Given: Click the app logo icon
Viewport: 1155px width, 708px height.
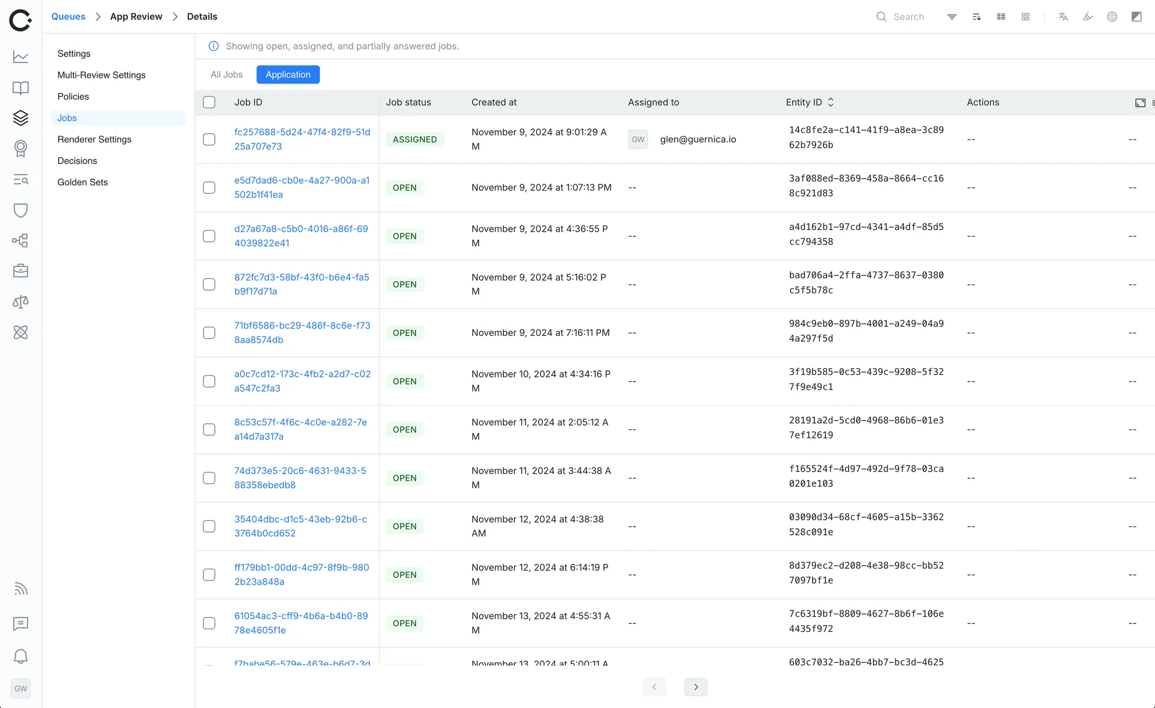Looking at the screenshot, I should [20, 20].
